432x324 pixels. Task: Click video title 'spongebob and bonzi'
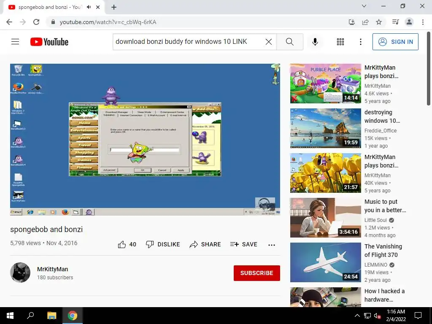46,229
